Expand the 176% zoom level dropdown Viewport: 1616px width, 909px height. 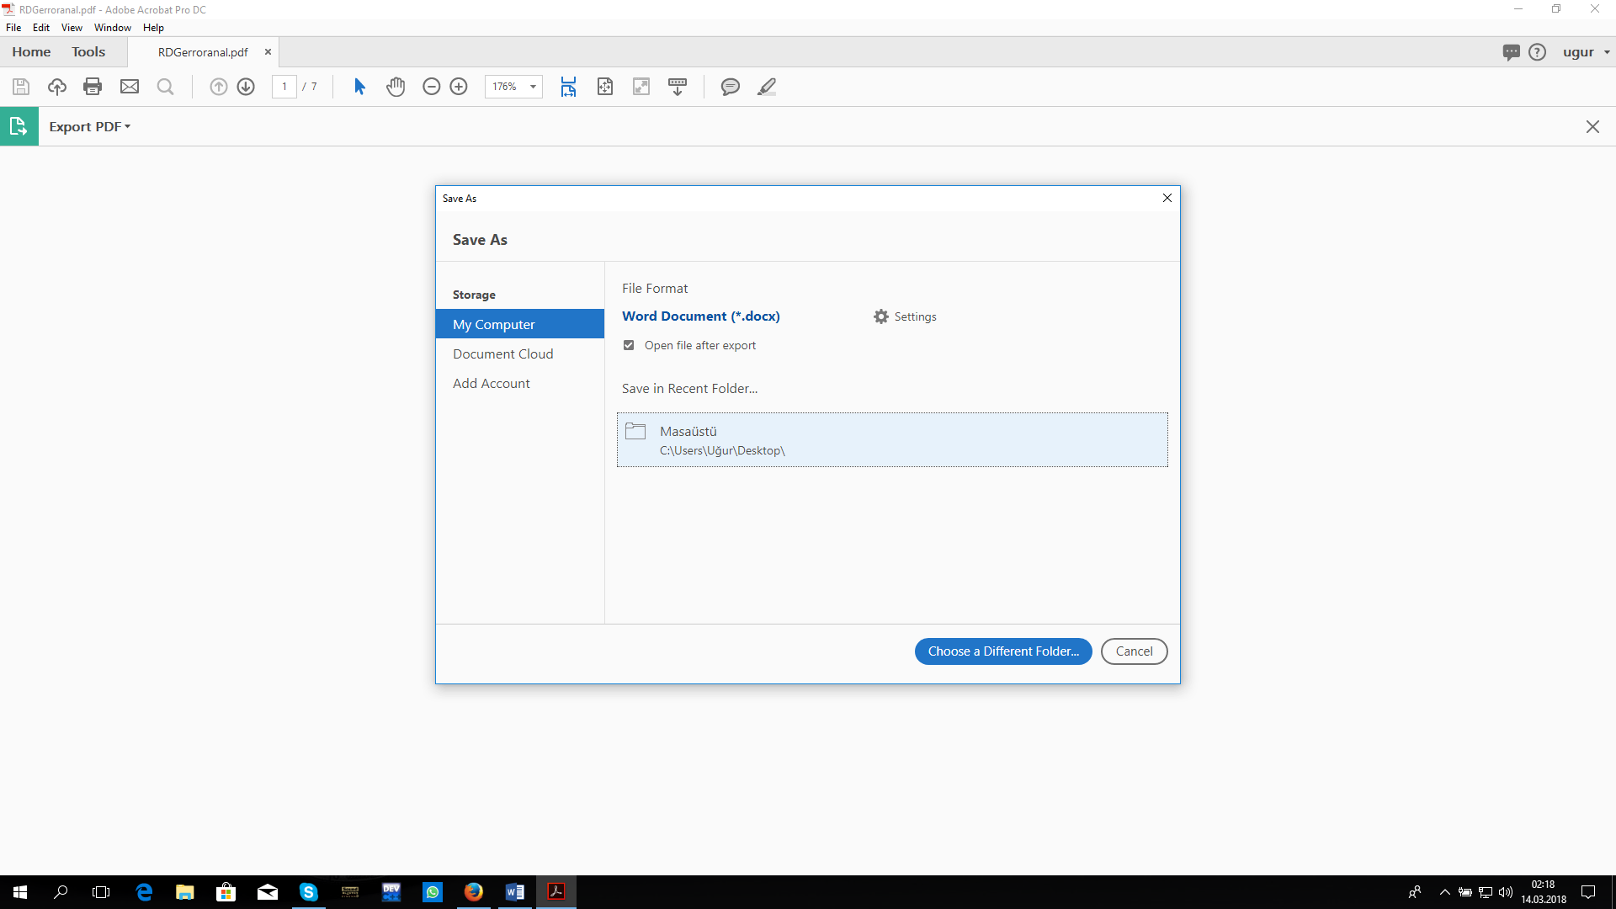(533, 87)
